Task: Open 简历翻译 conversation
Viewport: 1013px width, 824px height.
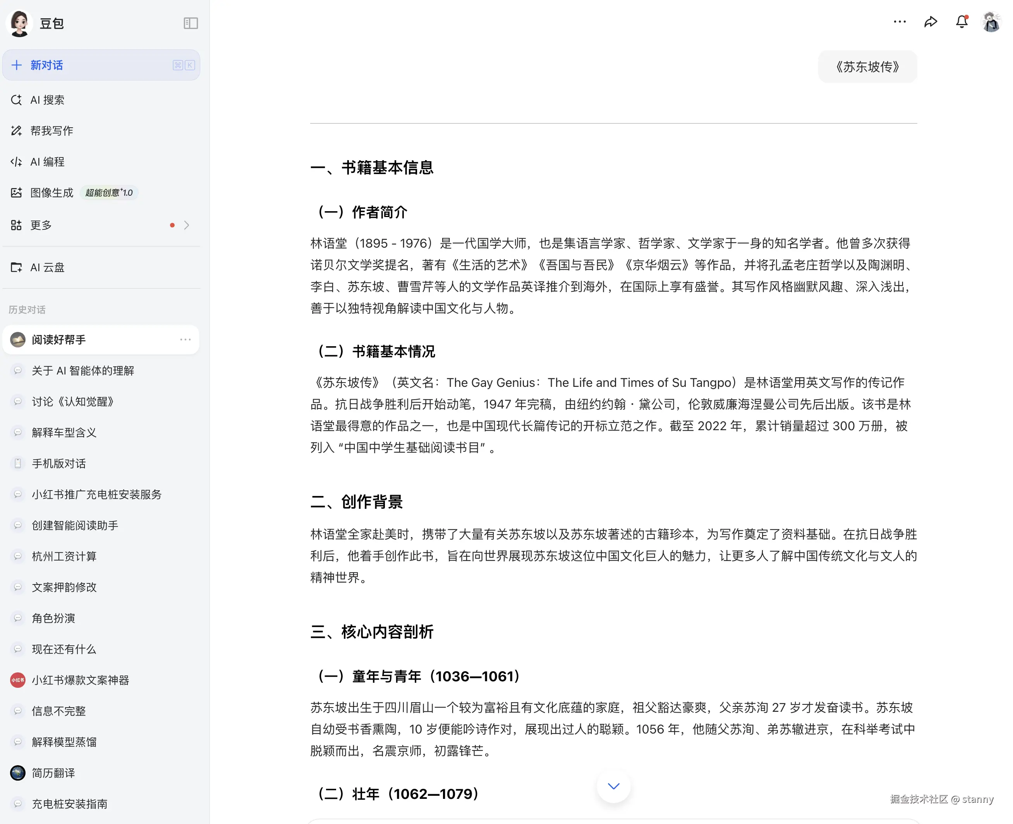Action: (53, 773)
